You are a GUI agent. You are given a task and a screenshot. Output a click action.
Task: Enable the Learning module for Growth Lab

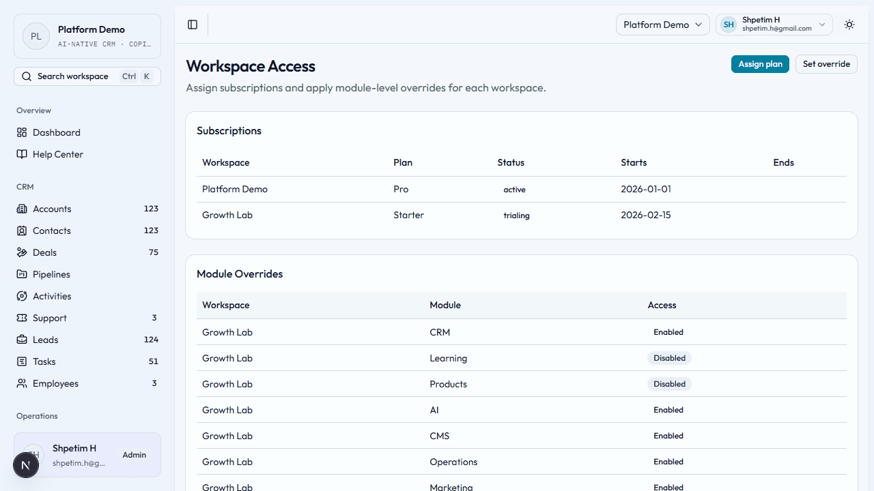pyautogui.click(x=669, y=358)
